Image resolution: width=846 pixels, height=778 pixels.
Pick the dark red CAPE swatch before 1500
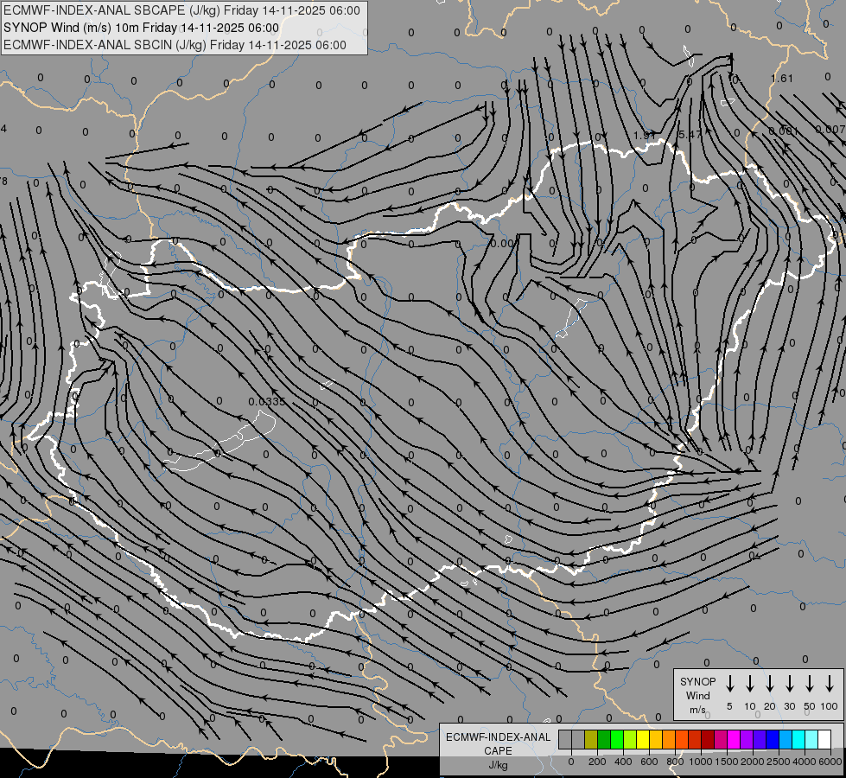point(708,739)
